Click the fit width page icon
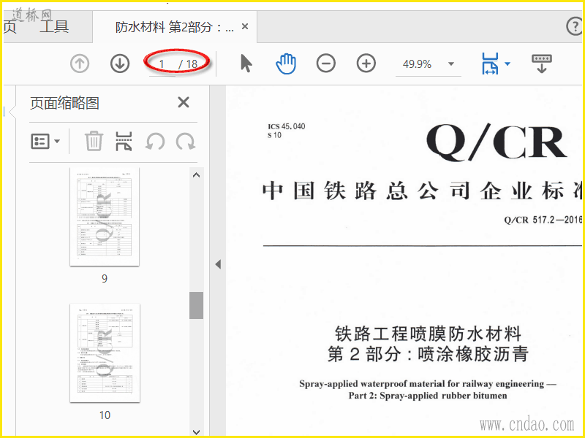585x438 pixels. (490, 64)
